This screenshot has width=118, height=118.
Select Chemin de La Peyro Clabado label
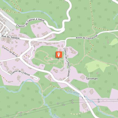point(67,62)
